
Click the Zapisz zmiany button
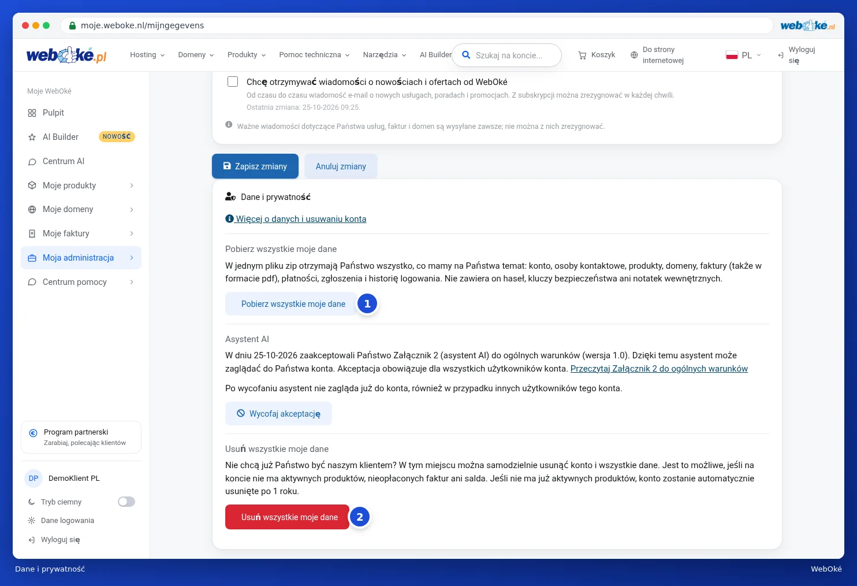click(x=255, y=166)
